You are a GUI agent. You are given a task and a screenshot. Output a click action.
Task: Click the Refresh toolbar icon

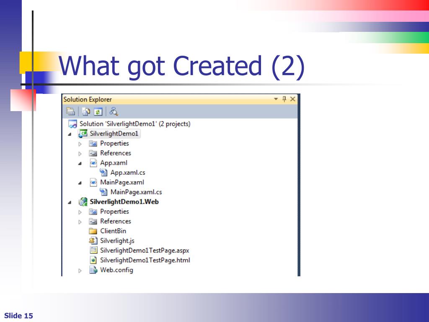click(x=98, y=112)
